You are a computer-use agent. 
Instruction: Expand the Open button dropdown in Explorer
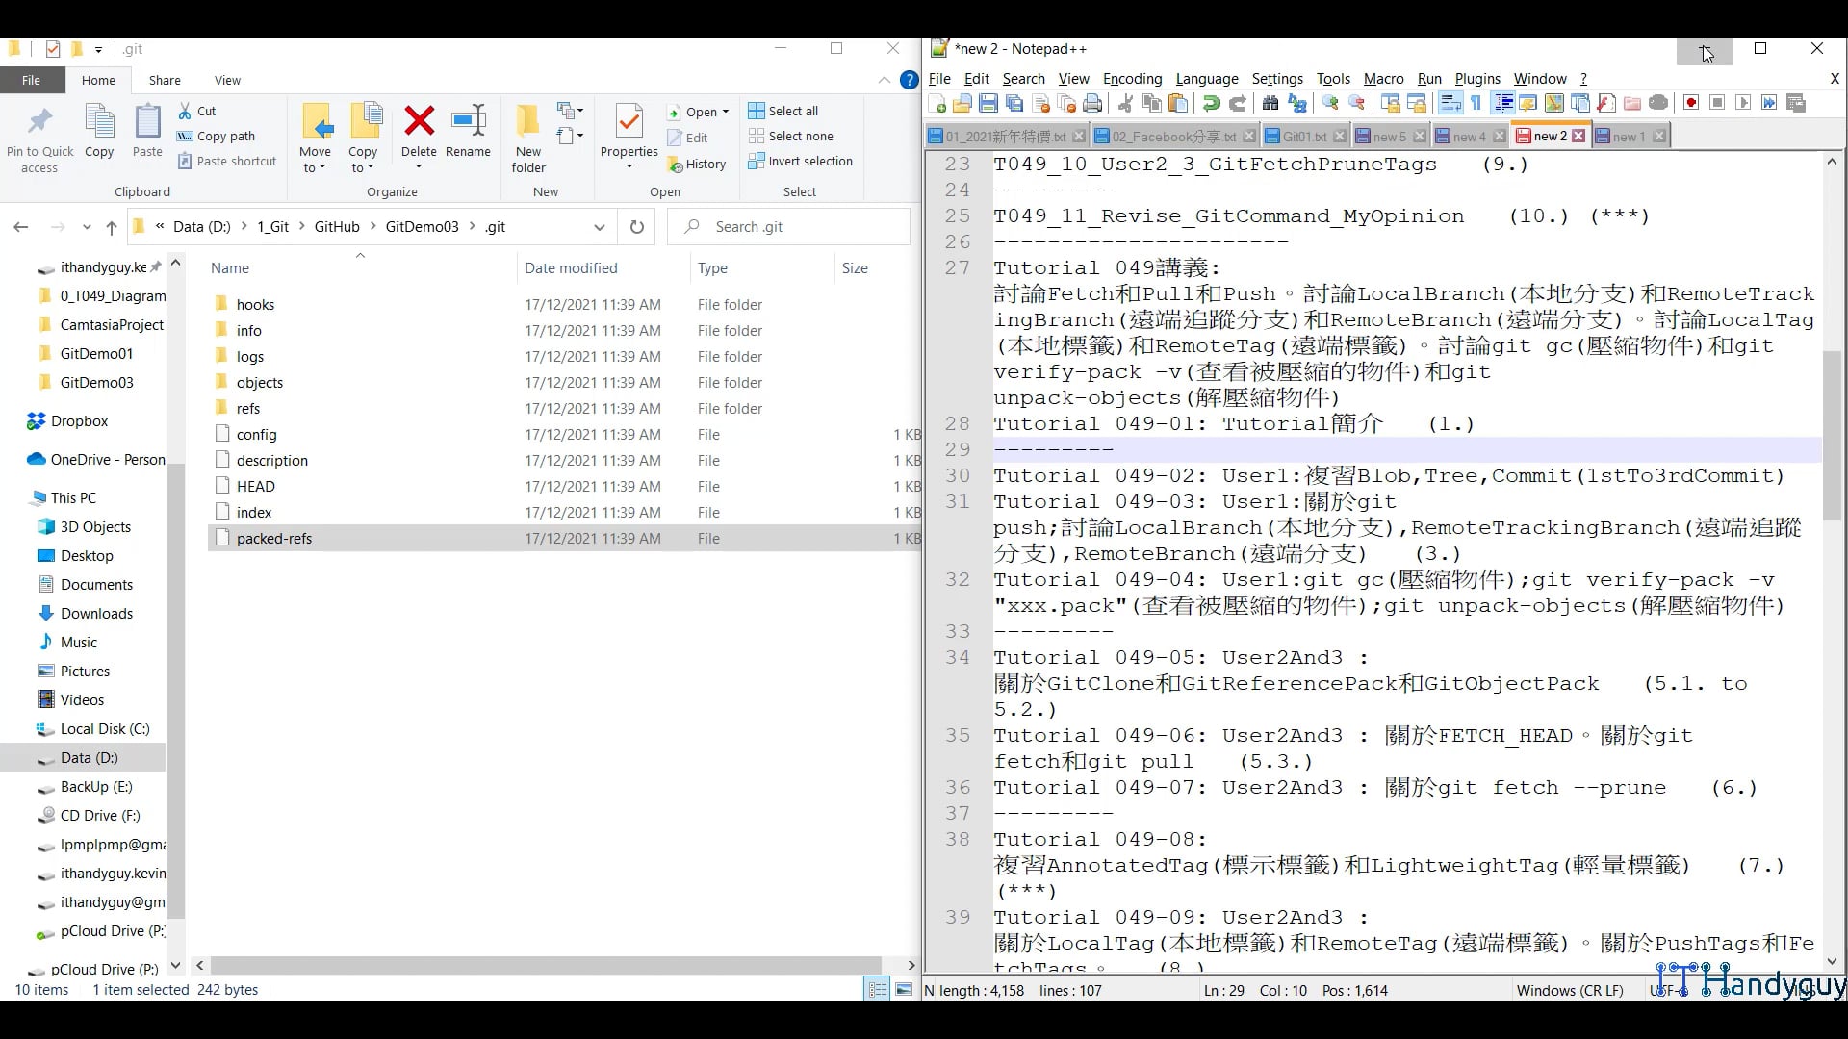click(725, 112)
